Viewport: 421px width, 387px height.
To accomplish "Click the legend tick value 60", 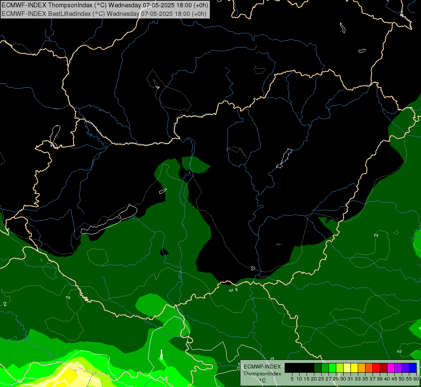I will coord(416,379).
